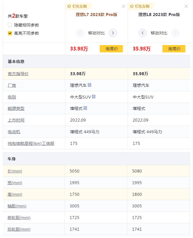Click 理想L7 length value 5050
This screenshot has width=193, height=238.
[75, 171]
